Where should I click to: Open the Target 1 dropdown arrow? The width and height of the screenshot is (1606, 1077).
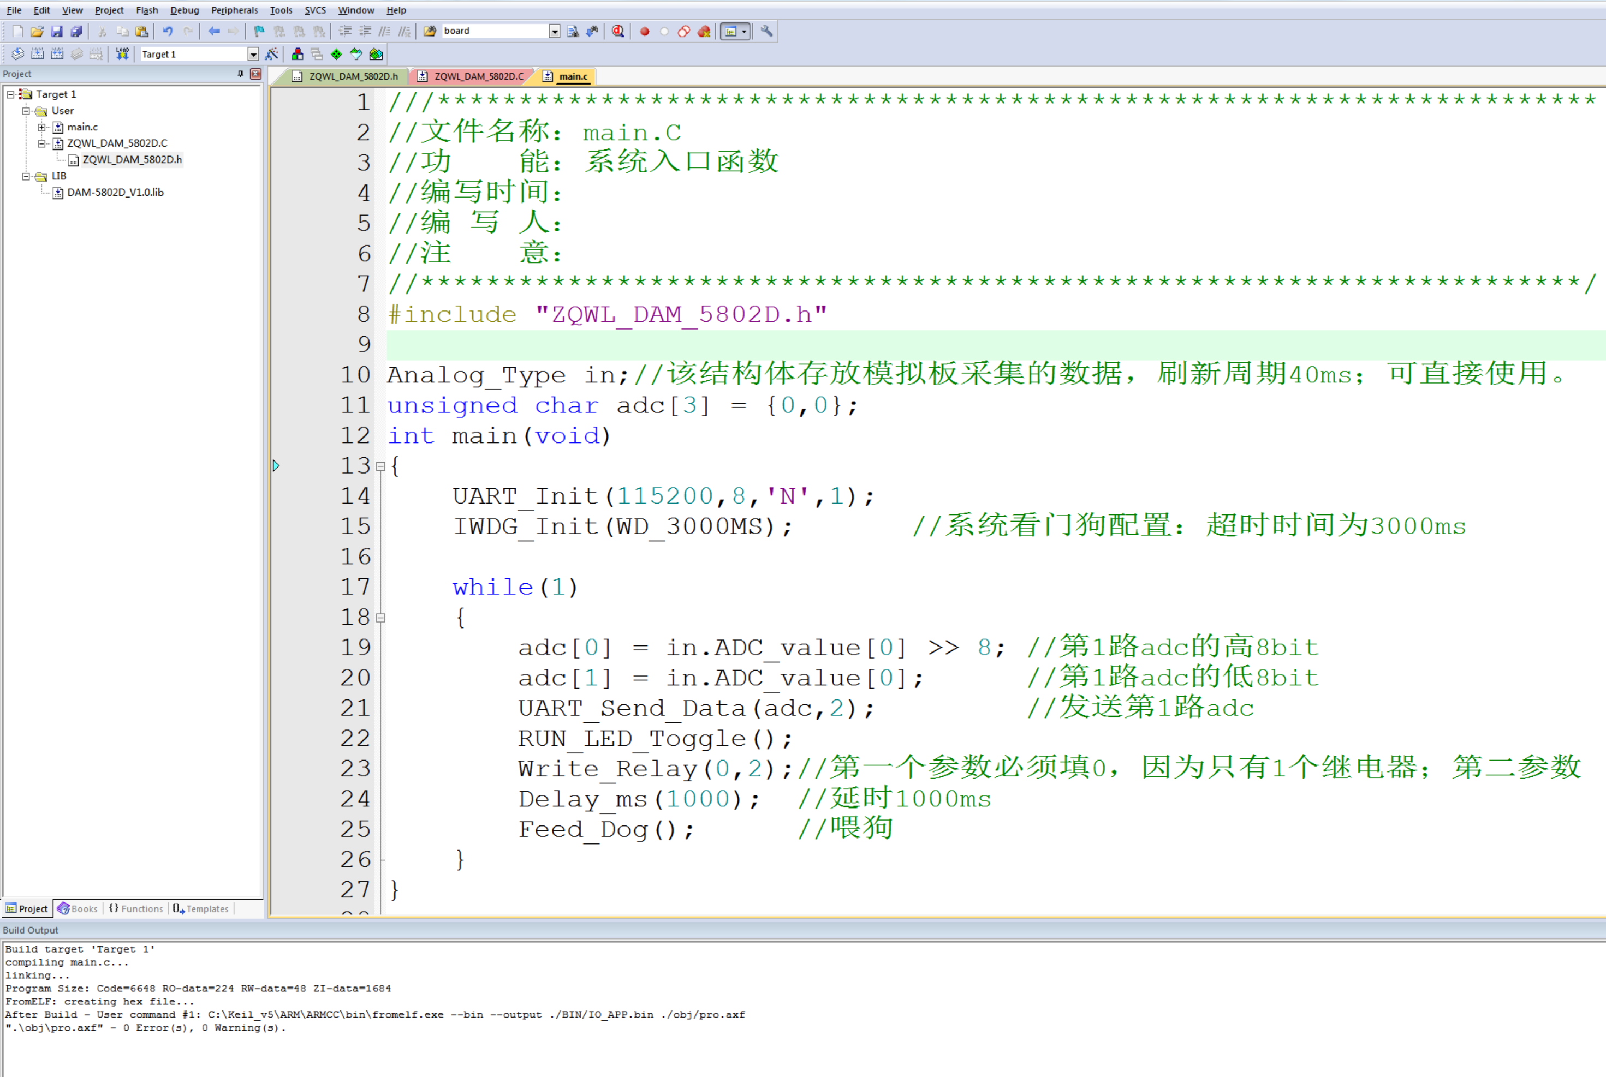[x=253, y=54]
